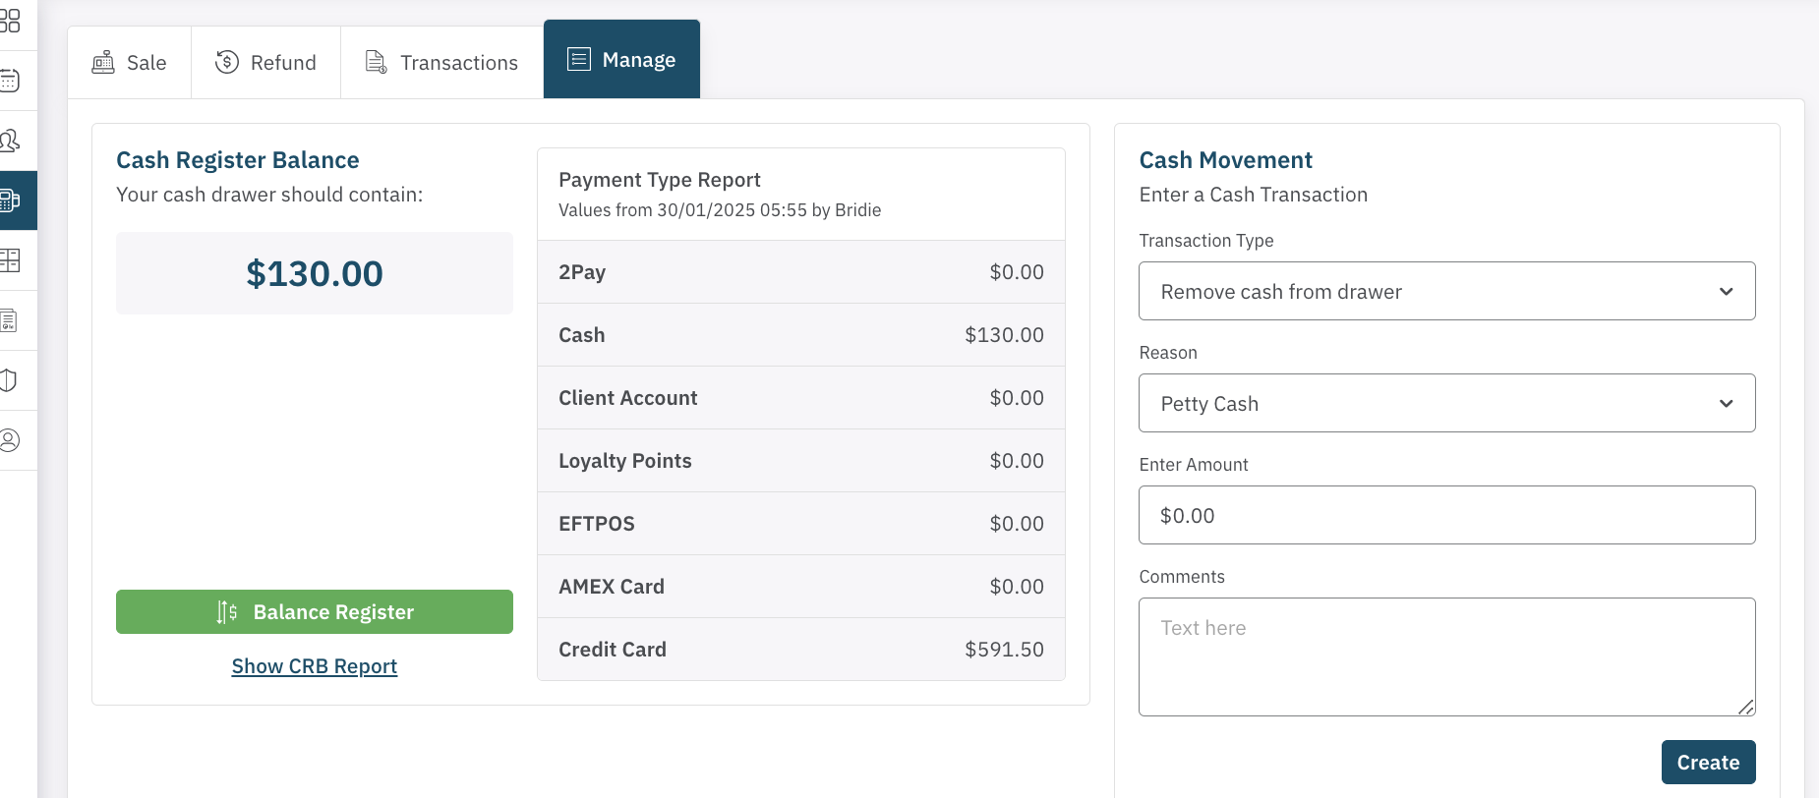Click the Transaction Type chevron arrow

coord(1726,291)
